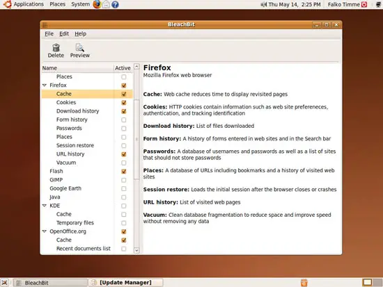The height and width of the screenshot is (287, 383).
Task: Uncheck the Cookies checkbox
Action: [124, 102]
